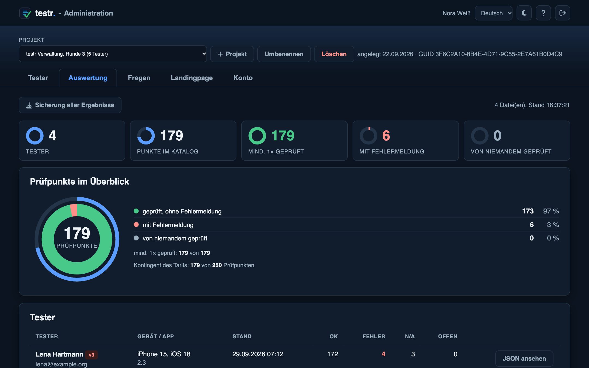Screen dimensions: 589x368
Task: Click red dot for mit Fehlermeldung
Action: [136, 225]
